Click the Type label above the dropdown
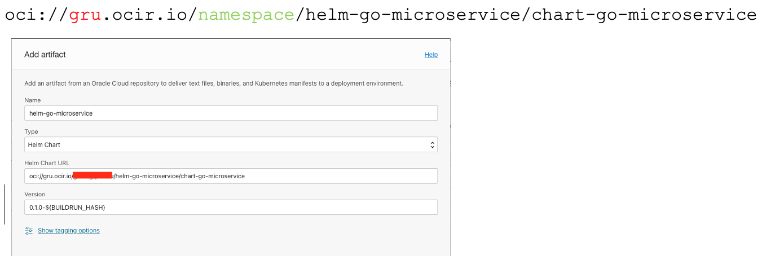The width and height of the screenshot is (762, 260). click(32, 132)
